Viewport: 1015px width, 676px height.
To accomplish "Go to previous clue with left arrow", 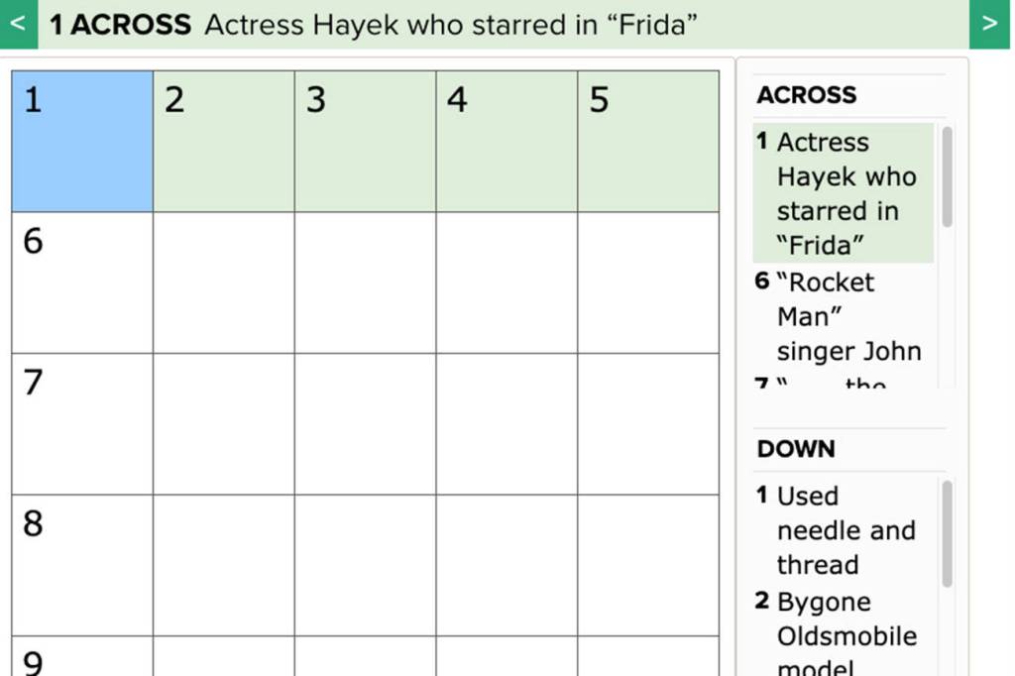I will click(18, 25).
